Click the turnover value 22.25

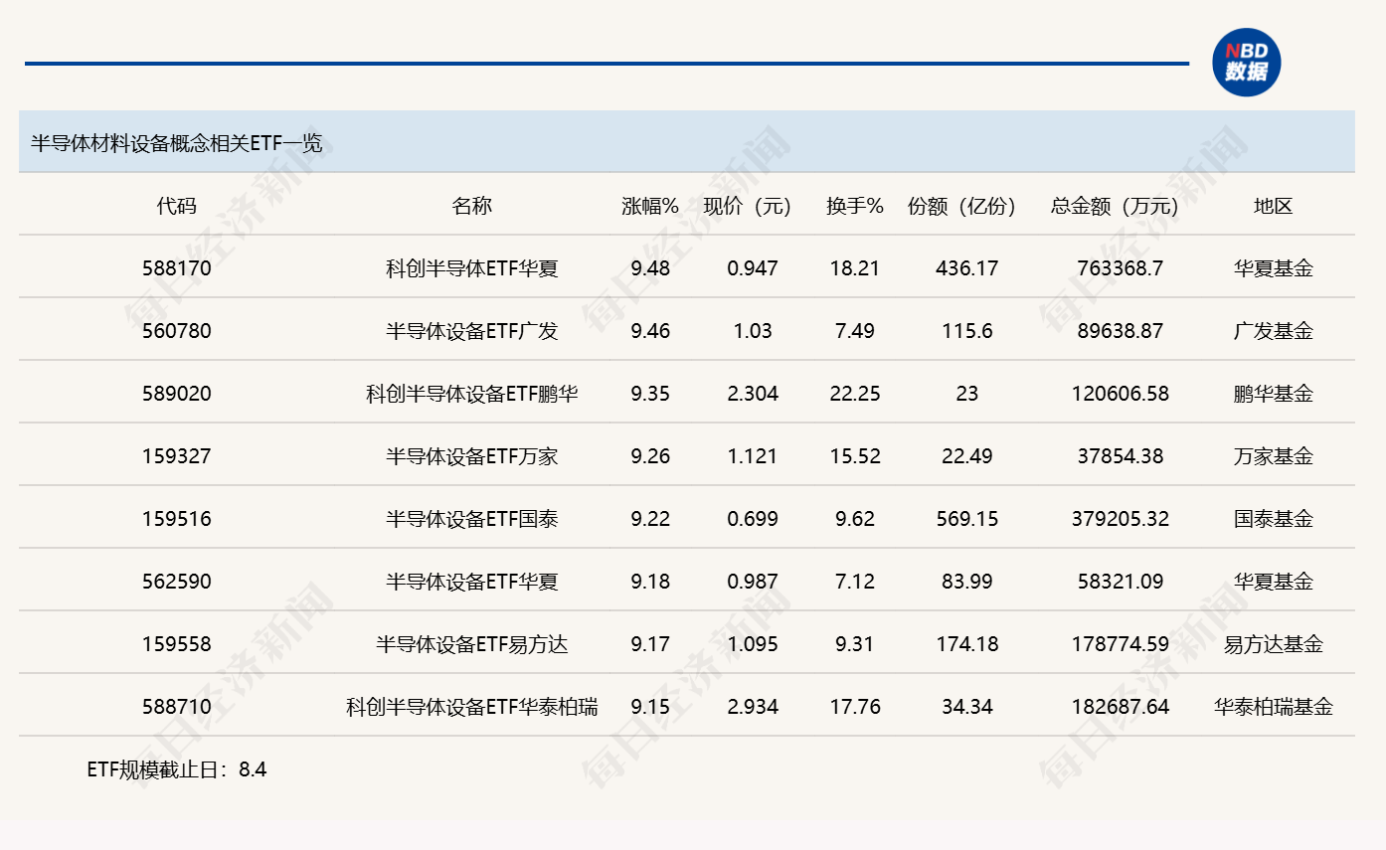coord(855,394)
